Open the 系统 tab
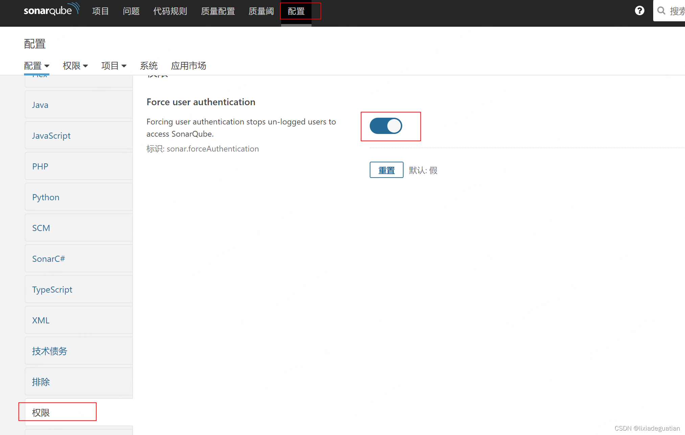Screen dimensions: 685x435 149,66
